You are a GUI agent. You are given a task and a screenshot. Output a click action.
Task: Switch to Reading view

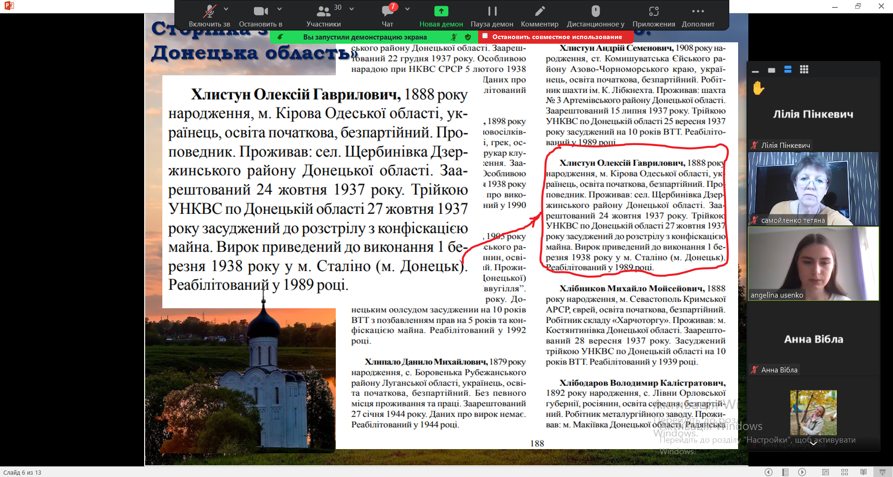coord(863,472)
